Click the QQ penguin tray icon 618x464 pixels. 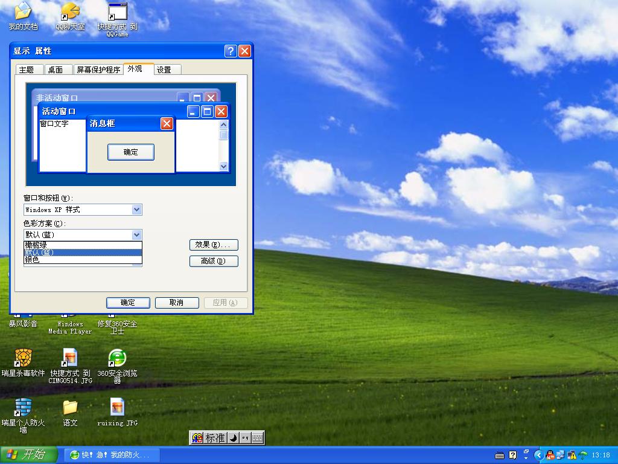[x=550, y=455]
